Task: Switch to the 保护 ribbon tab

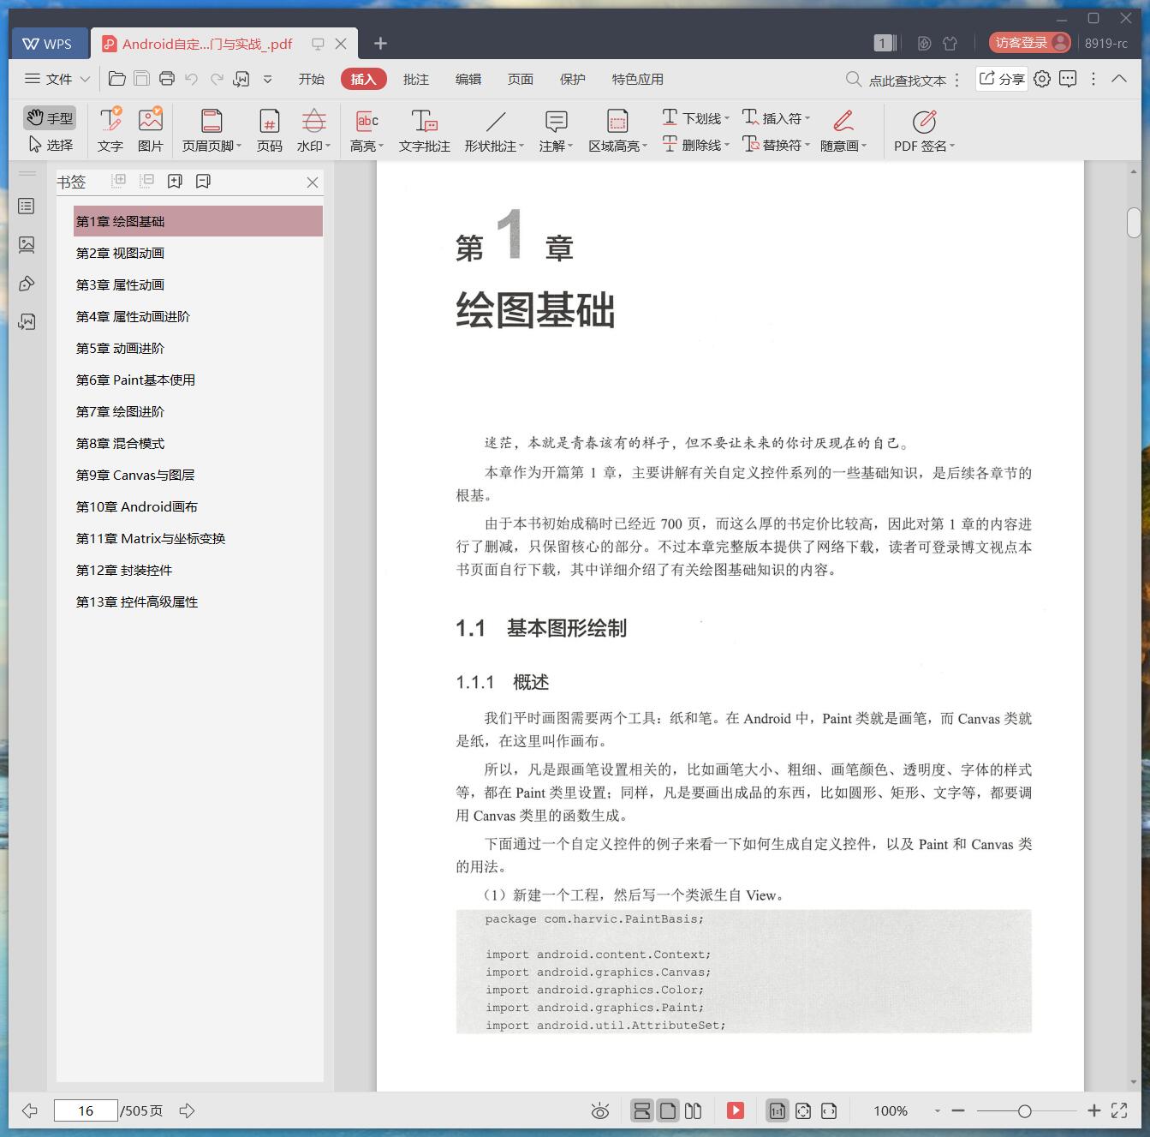Action: point(572,79)
